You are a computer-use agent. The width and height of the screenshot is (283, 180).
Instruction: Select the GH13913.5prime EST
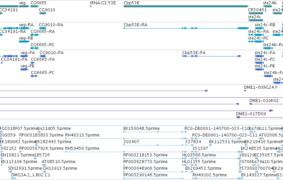coord(44,172)
